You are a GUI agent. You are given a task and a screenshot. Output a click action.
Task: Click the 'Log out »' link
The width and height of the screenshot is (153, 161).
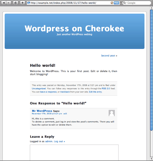[59, 141]
